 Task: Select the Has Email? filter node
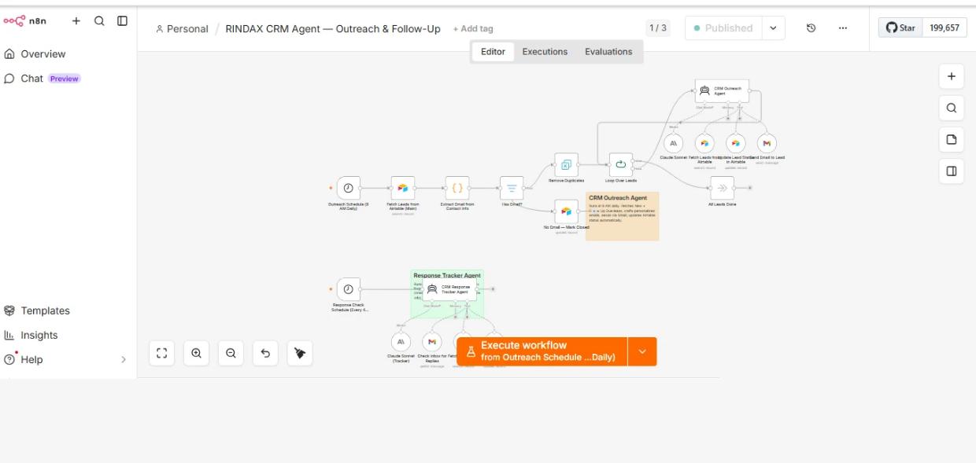tap(512, 189)
